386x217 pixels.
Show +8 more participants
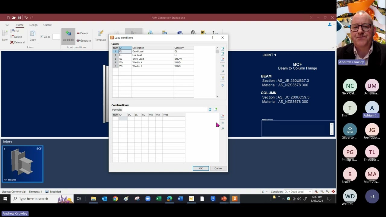[x=372, y=197]
